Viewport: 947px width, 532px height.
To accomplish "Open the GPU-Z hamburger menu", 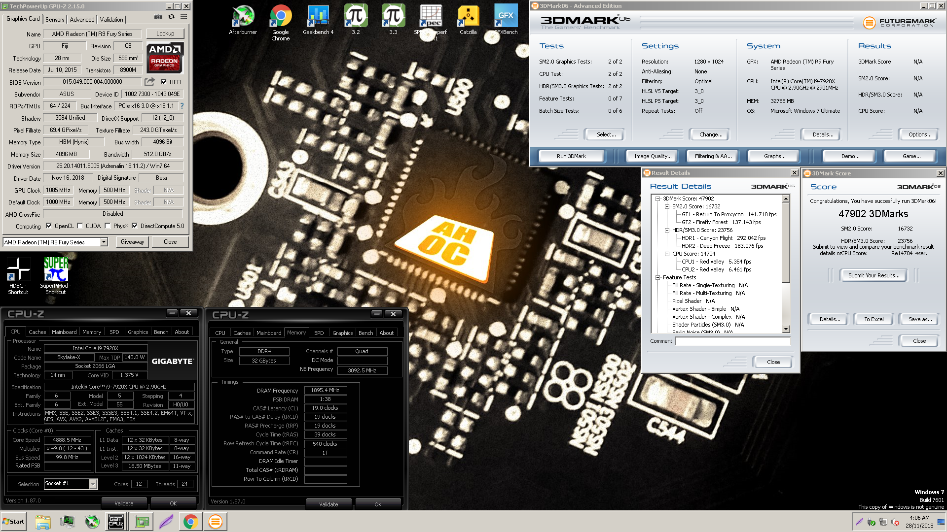I will [x=183, y=17].
